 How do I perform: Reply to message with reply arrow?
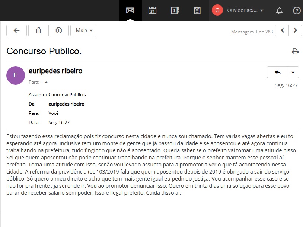[x=277, y=72]
